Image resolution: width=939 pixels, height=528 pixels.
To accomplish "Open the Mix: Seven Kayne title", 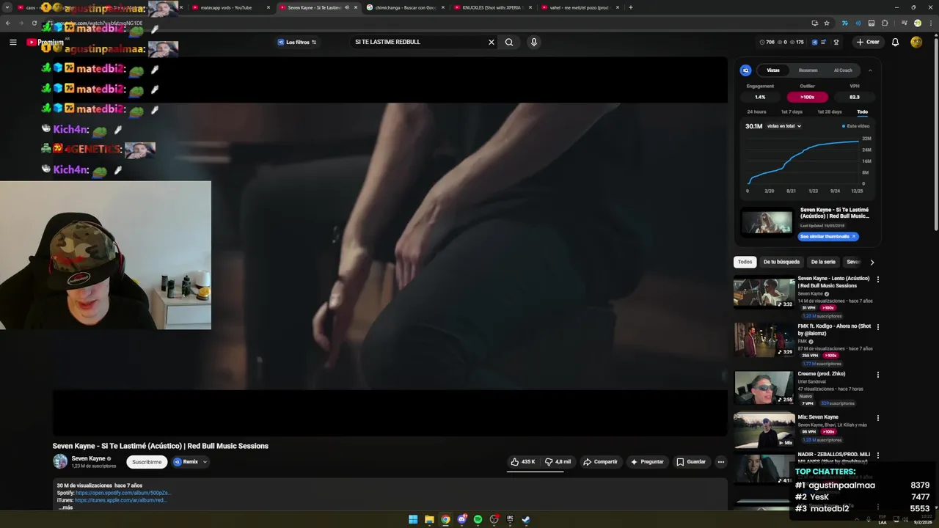I will pos(818,417).
